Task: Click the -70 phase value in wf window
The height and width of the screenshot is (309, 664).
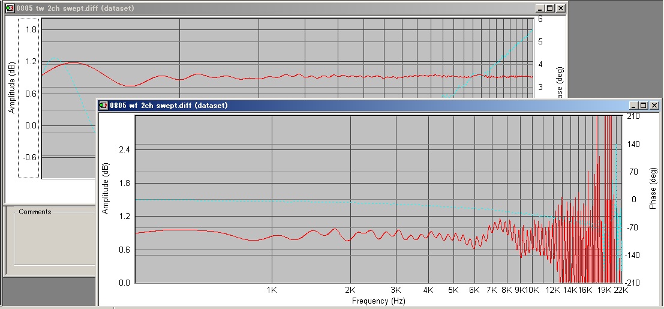Action: (632, 227)
